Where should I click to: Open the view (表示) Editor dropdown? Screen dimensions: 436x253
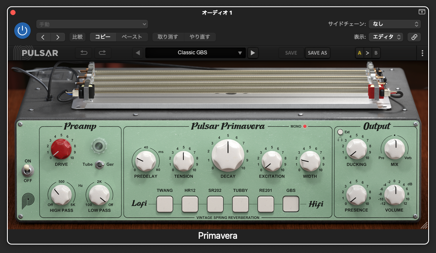coord(386,37)
